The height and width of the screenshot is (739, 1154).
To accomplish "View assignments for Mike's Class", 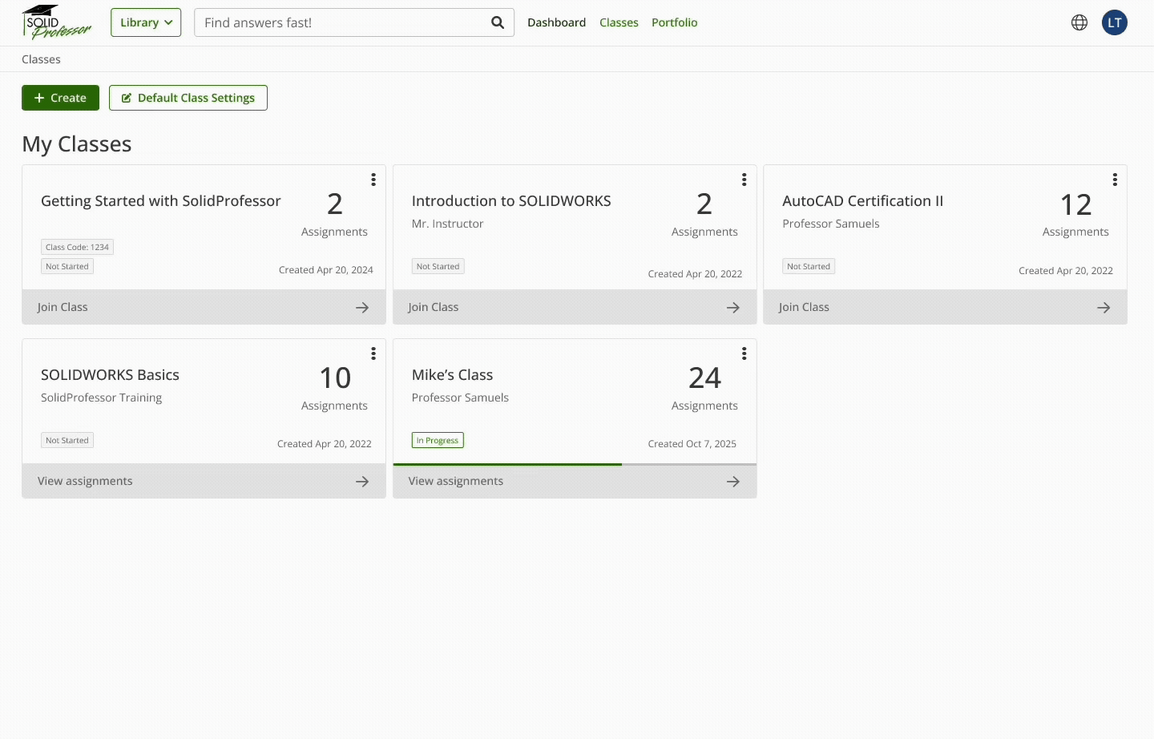I will point(575,482).
